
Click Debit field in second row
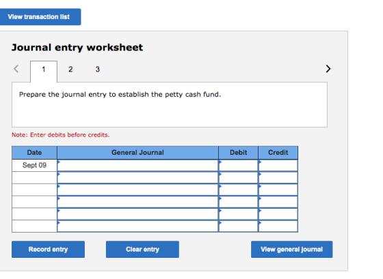coord(239,177)
